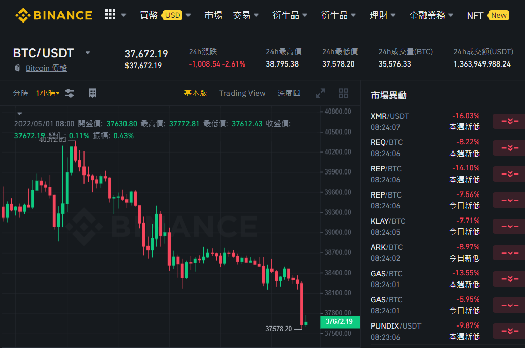
Task: Click the book icon beside Bitcoin 價格
Action: 18,68
